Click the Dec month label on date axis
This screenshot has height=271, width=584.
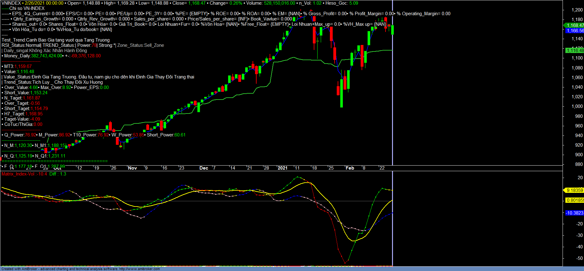pyautogui.click(x=204, y=168)
